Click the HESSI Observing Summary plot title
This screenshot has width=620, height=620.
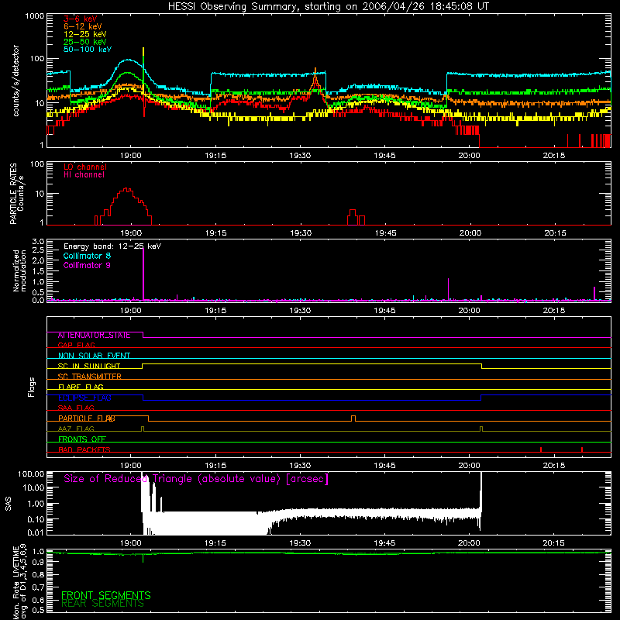(329, 7)
